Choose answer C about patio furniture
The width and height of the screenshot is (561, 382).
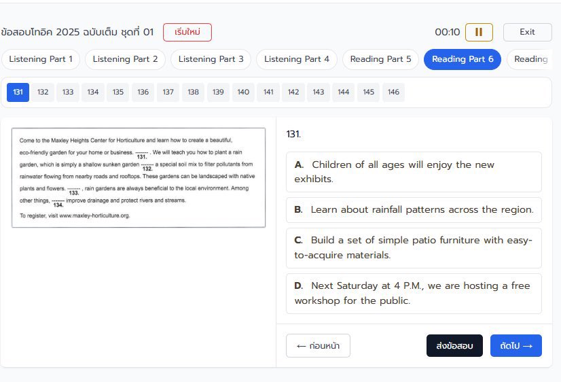414,247
